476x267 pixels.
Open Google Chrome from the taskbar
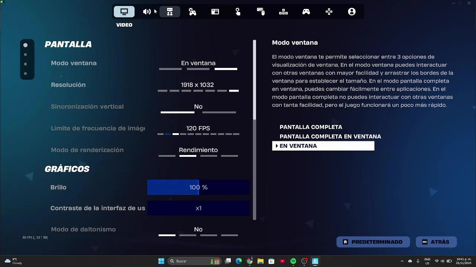(250, 261)
